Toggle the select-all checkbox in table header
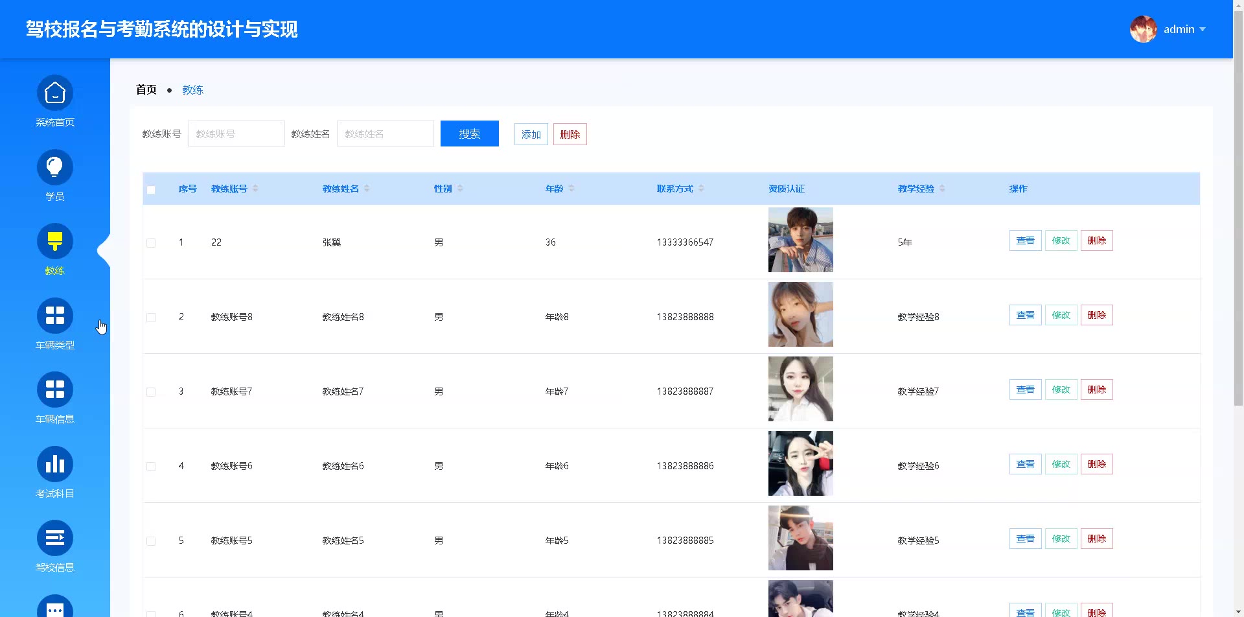1244x617 pixels. (x=151, y=190)
